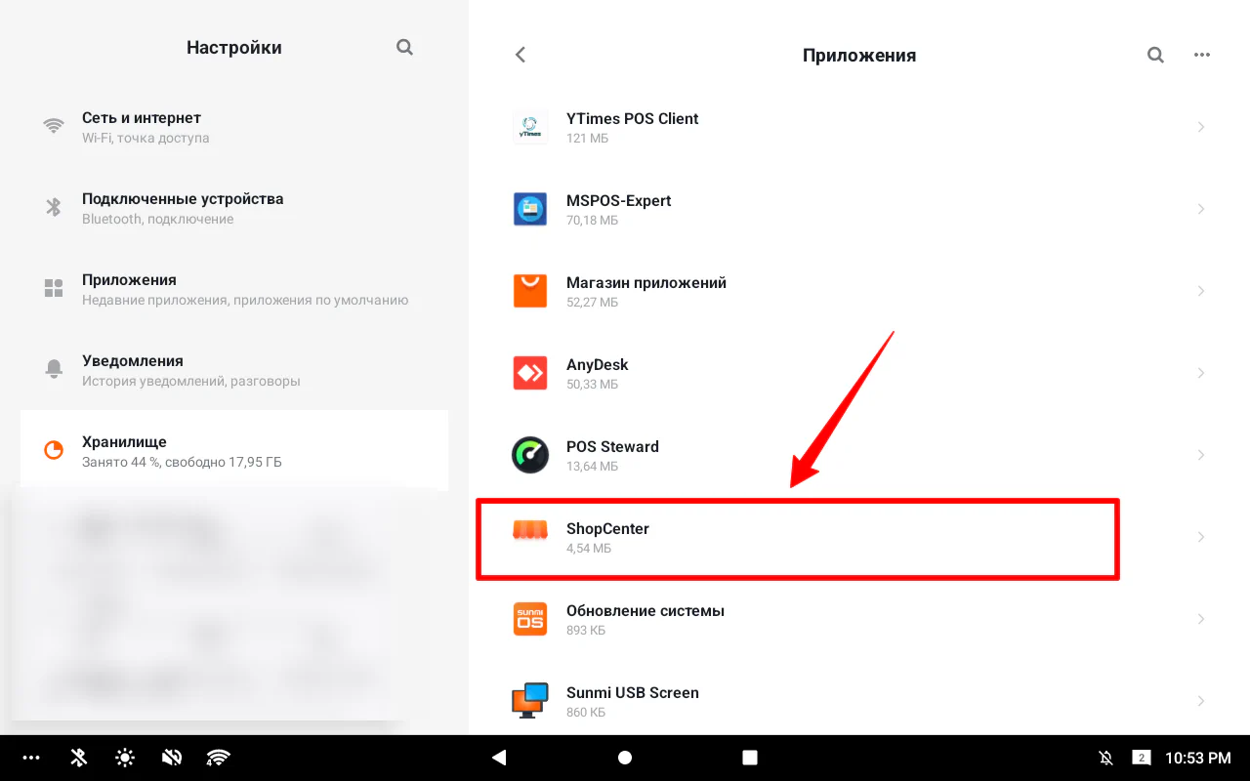Tap the Wi-Fi status icon in bottom bar
Image resolution: width=1250 pixels, height=781 pixels.
pyautogui.click(x=218, y=758)
